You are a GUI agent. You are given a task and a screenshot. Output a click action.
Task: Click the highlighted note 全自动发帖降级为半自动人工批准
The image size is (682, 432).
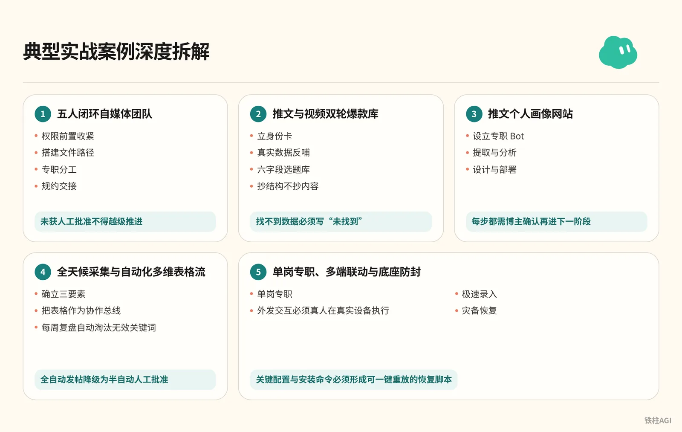tap(125, 380)
